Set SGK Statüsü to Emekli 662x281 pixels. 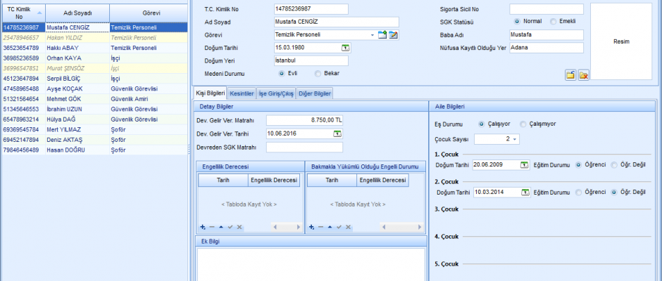pos(553,22)
